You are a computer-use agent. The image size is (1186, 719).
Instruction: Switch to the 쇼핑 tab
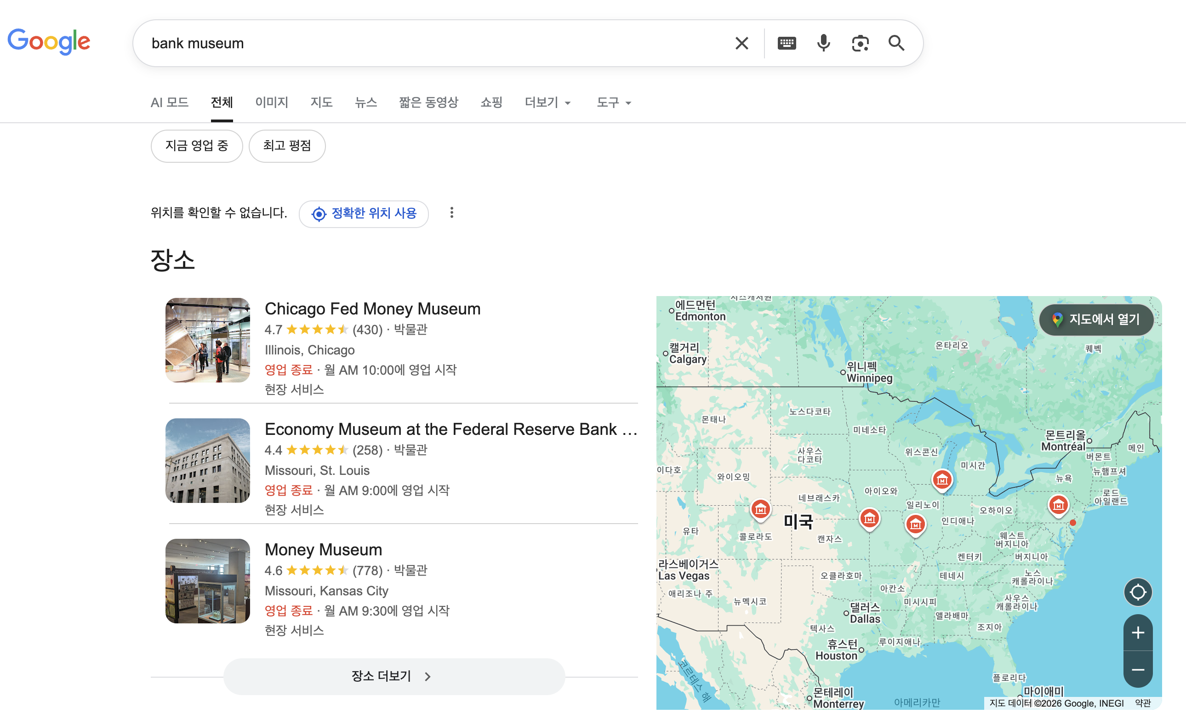[x=491, y=103]
